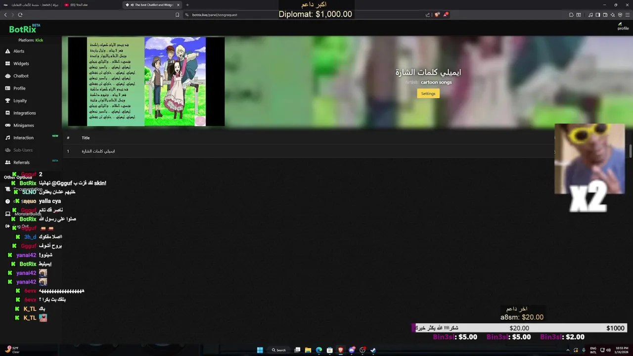Open network and volume quick settings
The height and width of the screenshot is (356, 633).
click(x=605, y=350)
